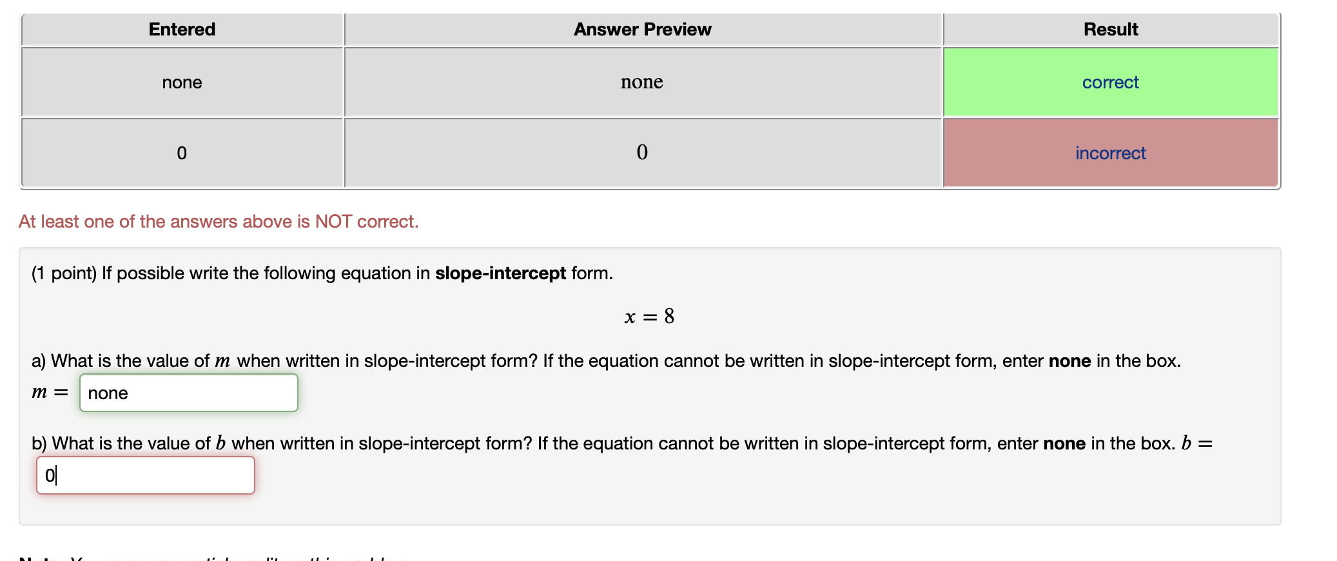Click the blue "correct" result link

pos(1110,82)
